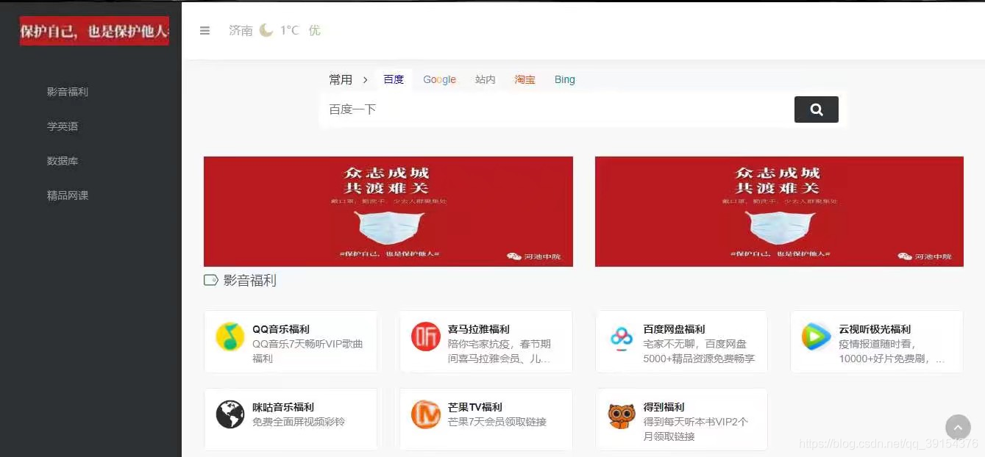Select the 淘宝 search tab

[524, 79]
